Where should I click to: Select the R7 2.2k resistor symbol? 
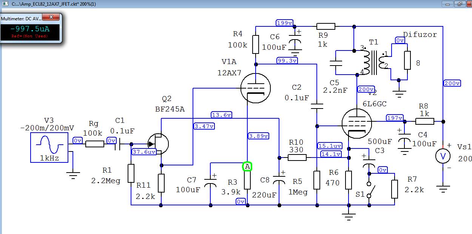click(395, 189)
